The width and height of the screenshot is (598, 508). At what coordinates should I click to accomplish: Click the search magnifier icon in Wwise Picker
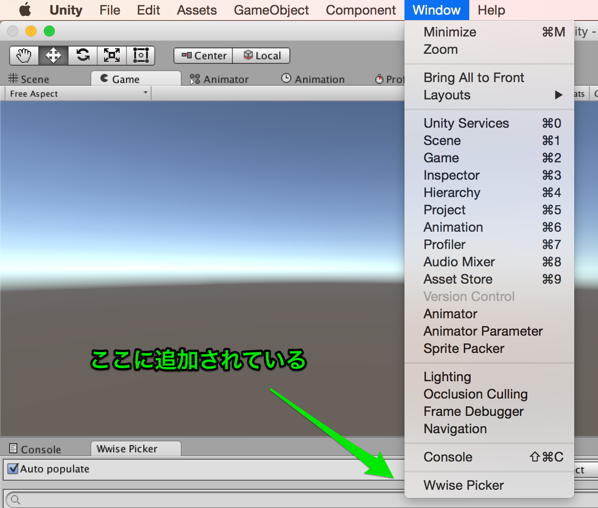(x=15, y=500)
